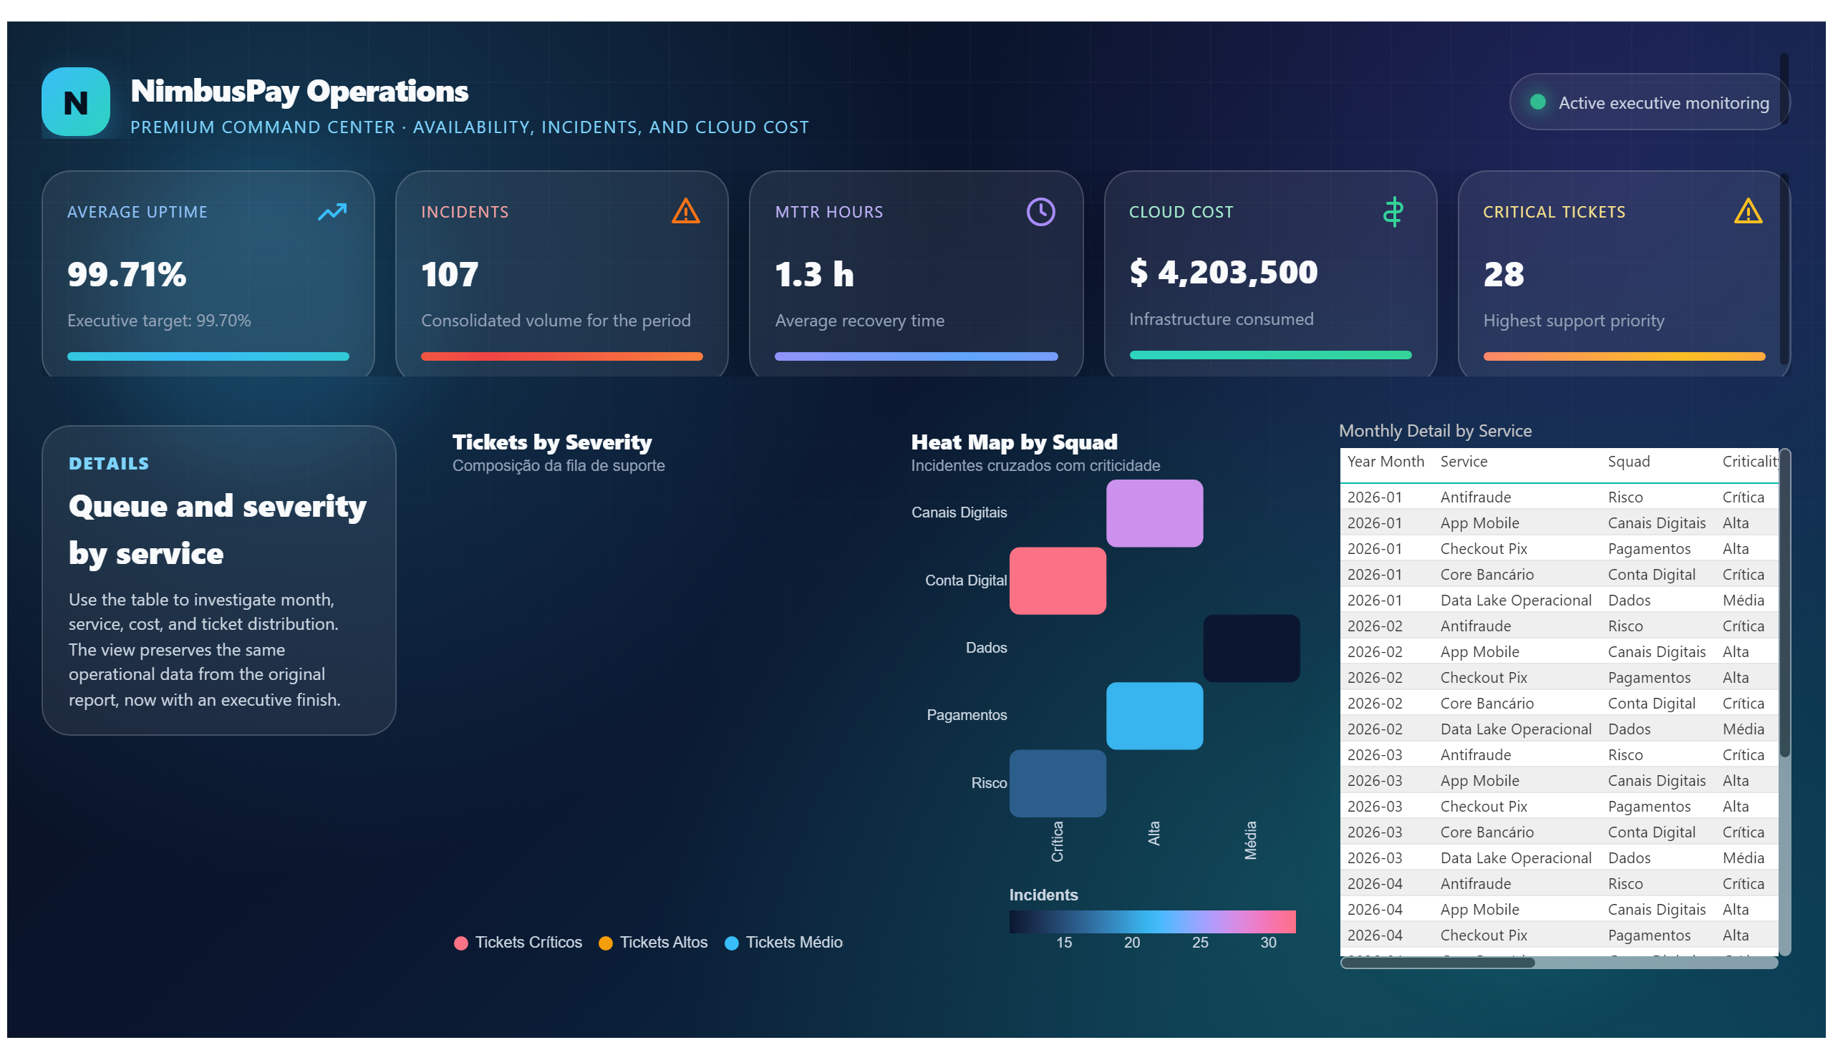Click the 107 incidents value
Image resolution: width=1833 pixels, height=1045 pixels.
450,274
